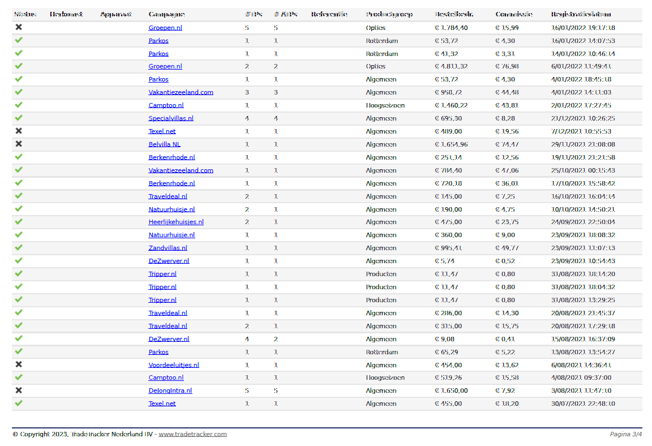Select the Commissie column header
Screen dimensions: 652x446
[x=514, y=14]
